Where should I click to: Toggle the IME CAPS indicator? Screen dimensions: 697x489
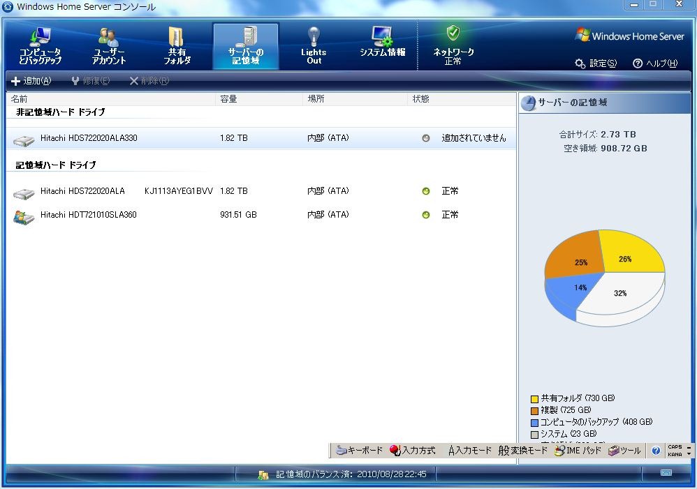675,447
